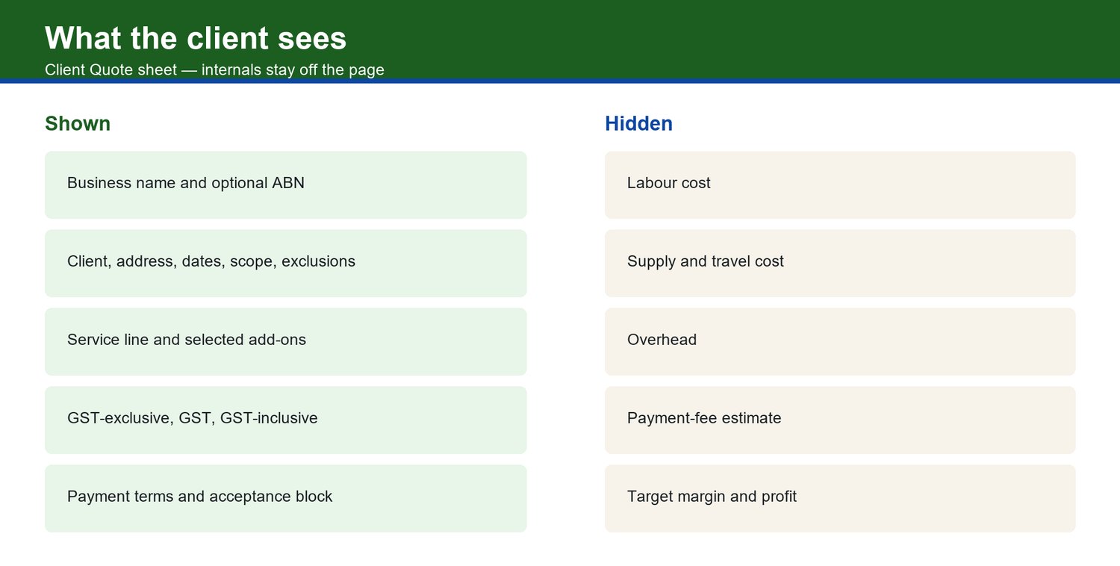Click the GST-exclusive, GST, GST-inclusive card
Image resolution: width=1120 pixels, height=566 pixels.
coord(286,420)
